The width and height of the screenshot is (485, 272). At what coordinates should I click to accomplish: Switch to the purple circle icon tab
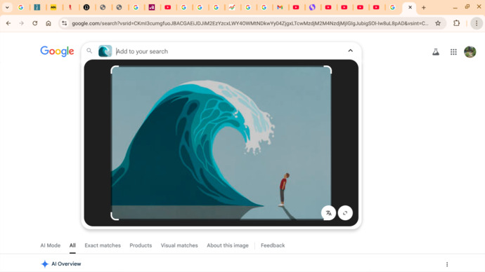pyautogui.click(x=312, y=8)
